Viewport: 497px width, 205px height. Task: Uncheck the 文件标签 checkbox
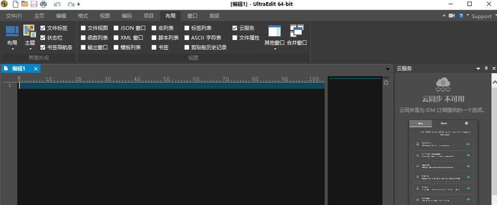pos(43,28)
